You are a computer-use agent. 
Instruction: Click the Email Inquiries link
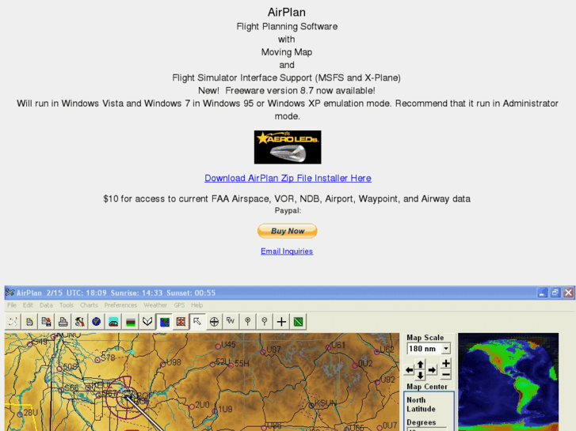click(x=287, y=251)
